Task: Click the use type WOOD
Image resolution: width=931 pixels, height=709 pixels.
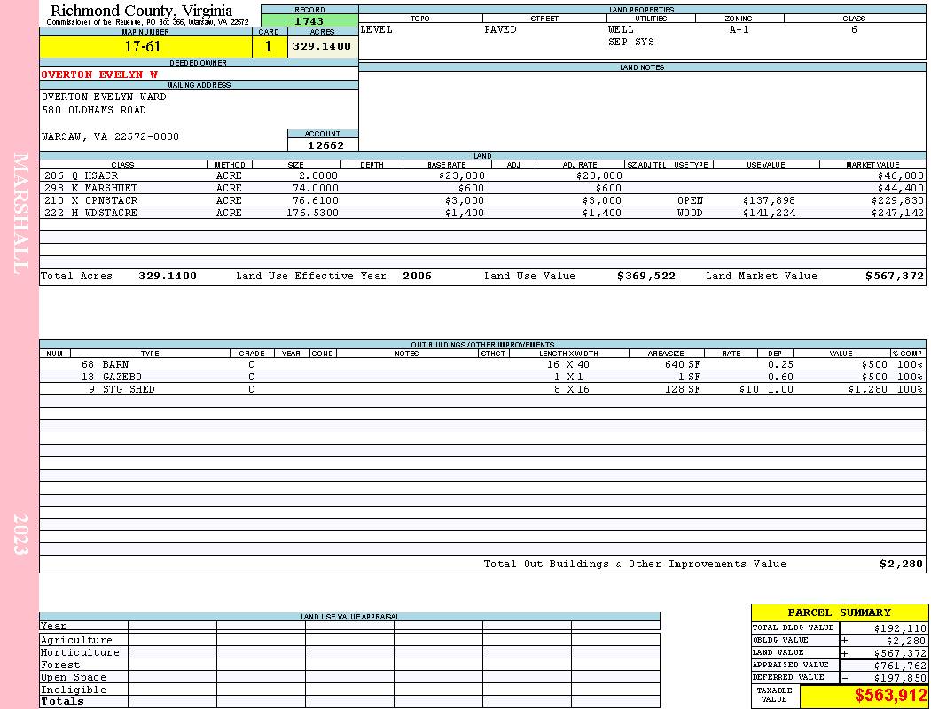Action: 690,213
